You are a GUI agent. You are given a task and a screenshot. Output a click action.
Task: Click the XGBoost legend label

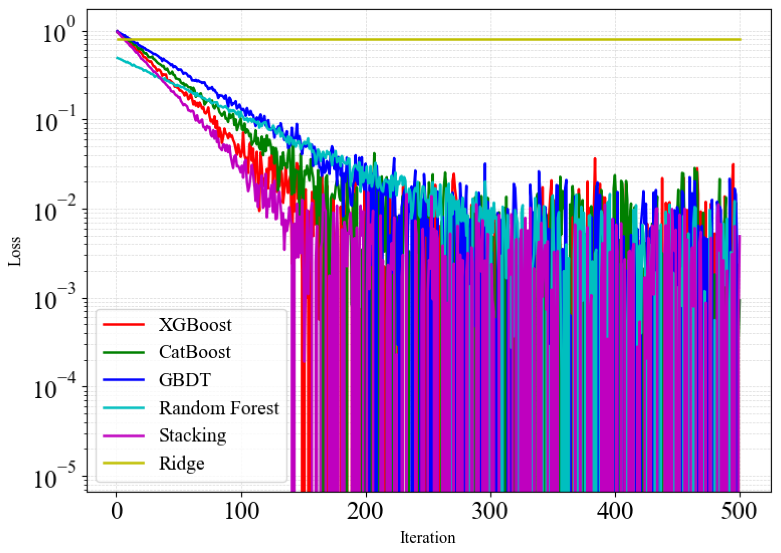pyautogui.click(x=195, y=325)
